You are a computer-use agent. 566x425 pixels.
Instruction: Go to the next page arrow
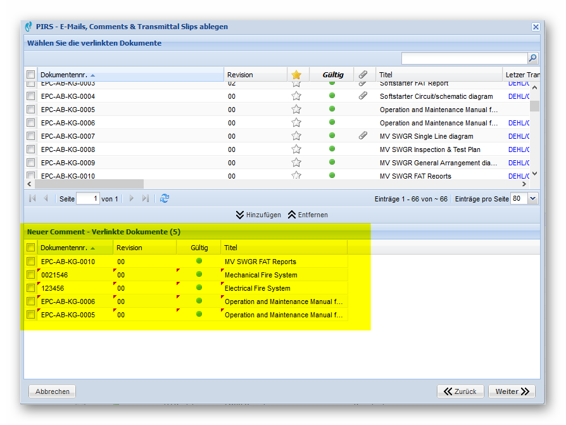(132, 198)
